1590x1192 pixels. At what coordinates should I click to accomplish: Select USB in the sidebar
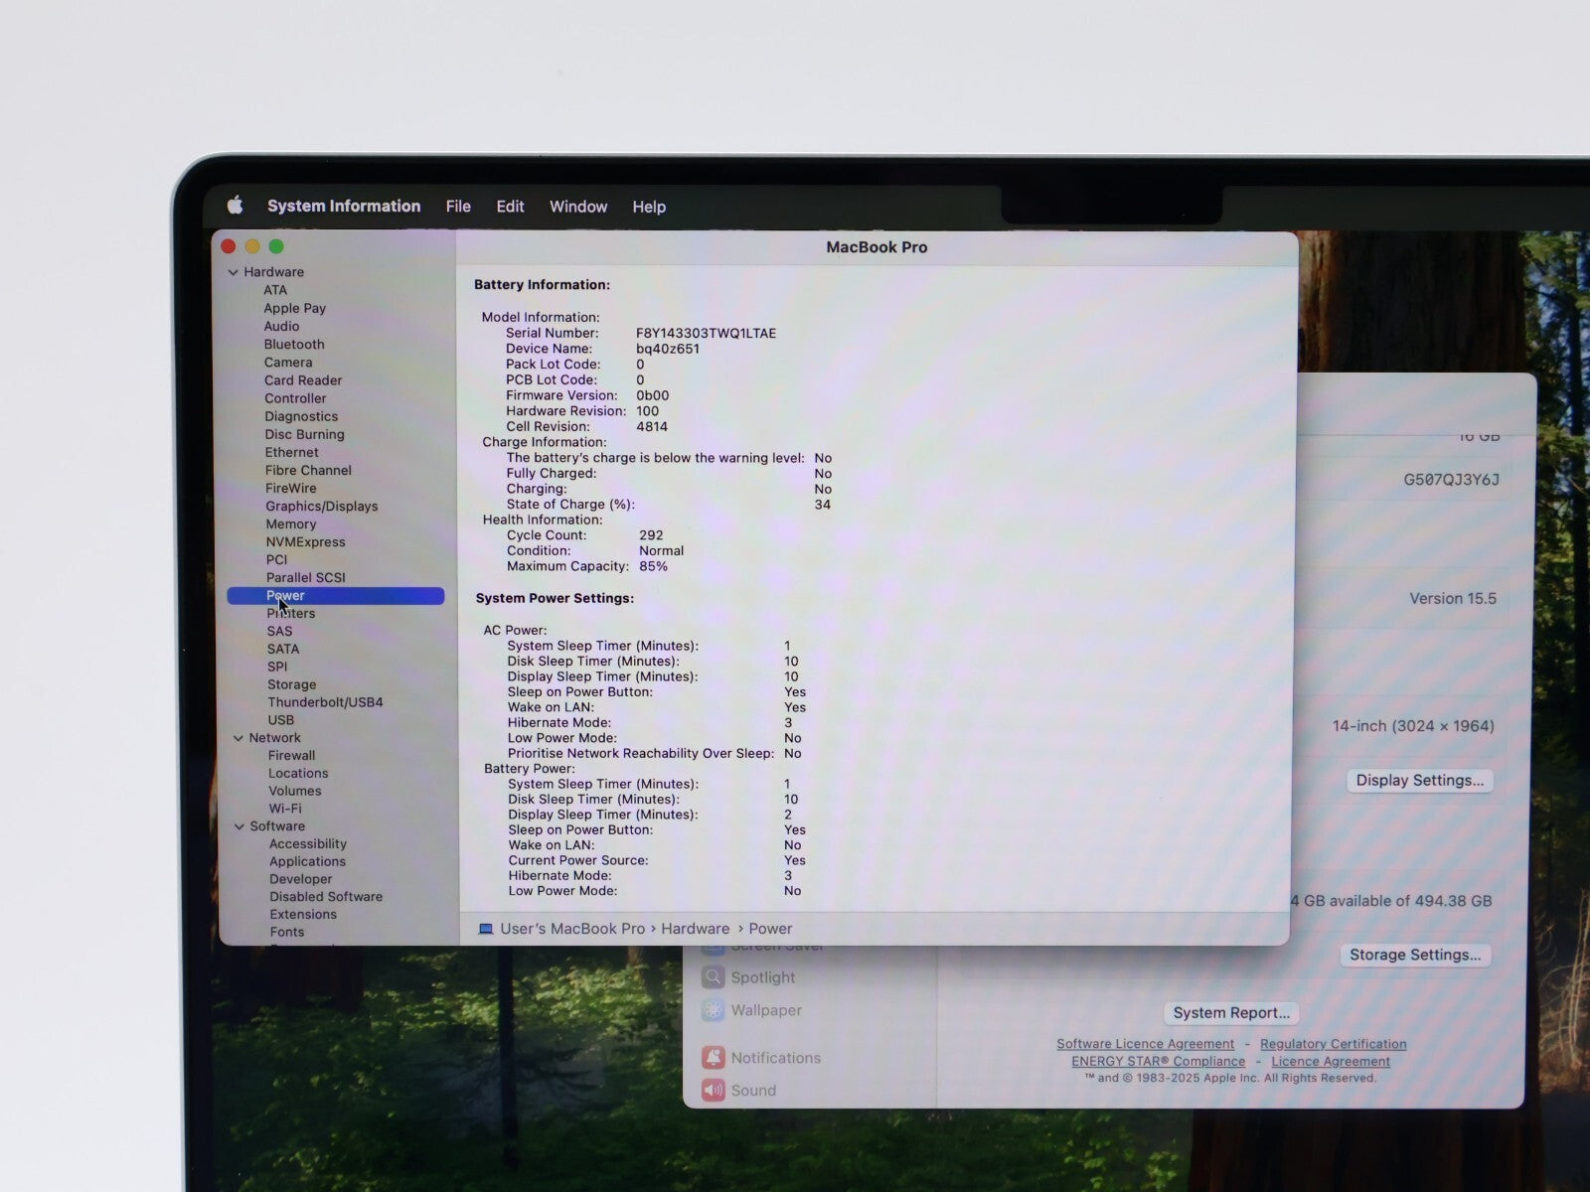tap(280, 720)
